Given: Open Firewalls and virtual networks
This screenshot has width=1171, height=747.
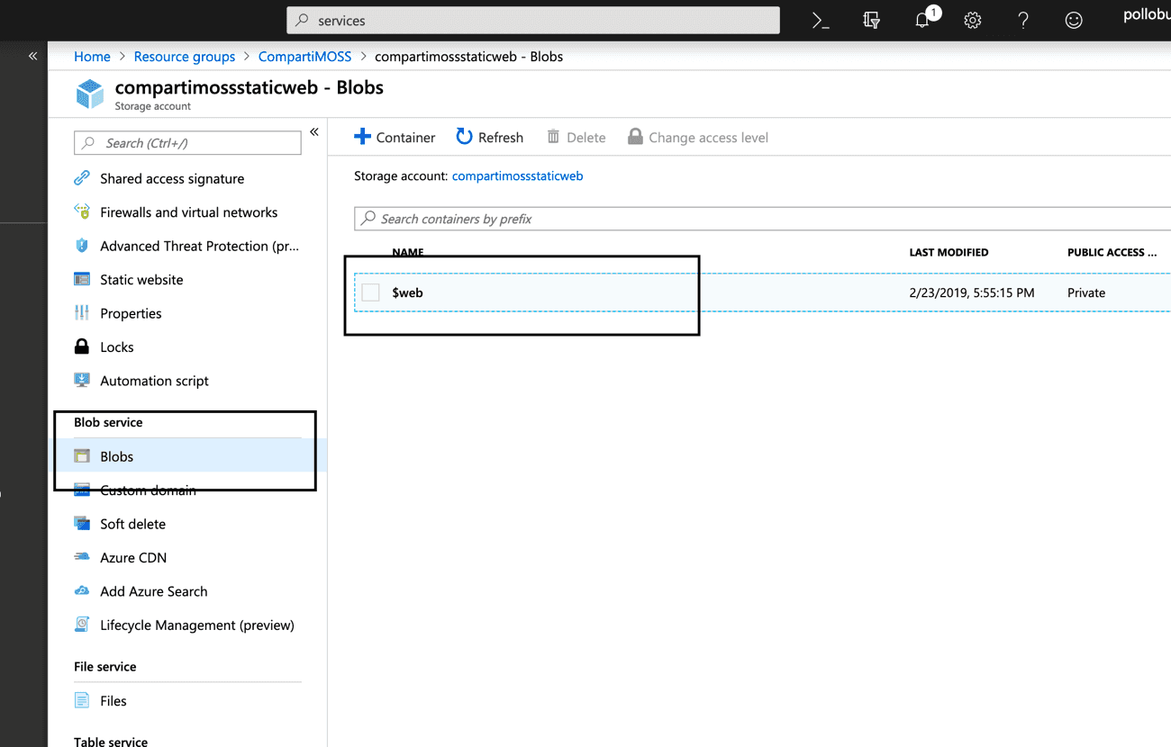Looking at the screenshot, I should pos(188,212).
